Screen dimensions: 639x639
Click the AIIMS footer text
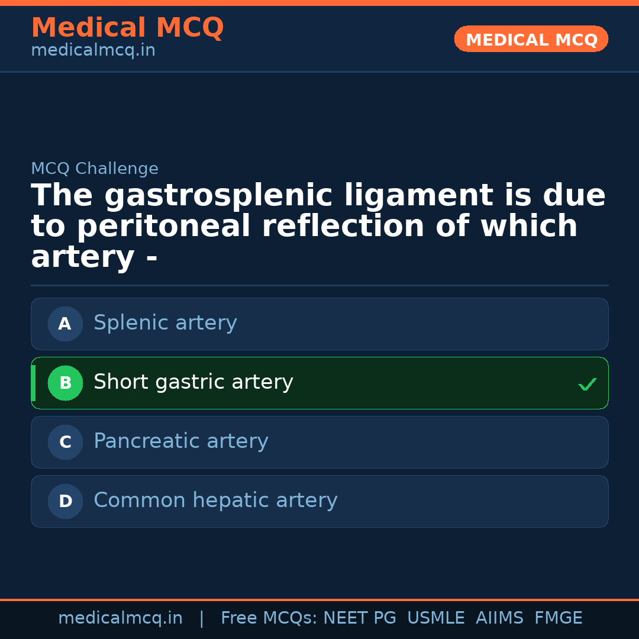coord(499,618)
